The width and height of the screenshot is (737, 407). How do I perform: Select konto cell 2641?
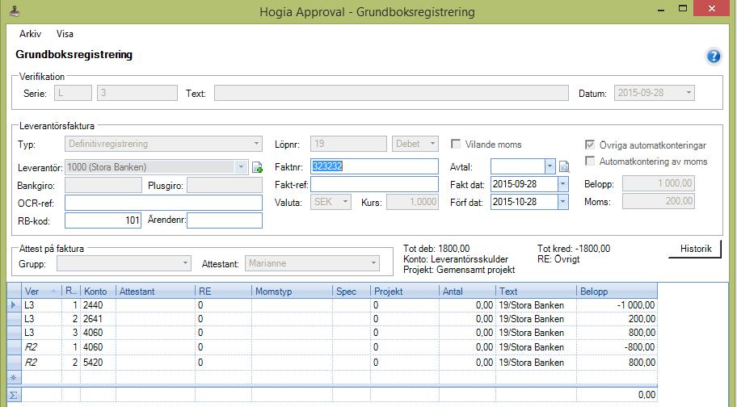(98, 319)
